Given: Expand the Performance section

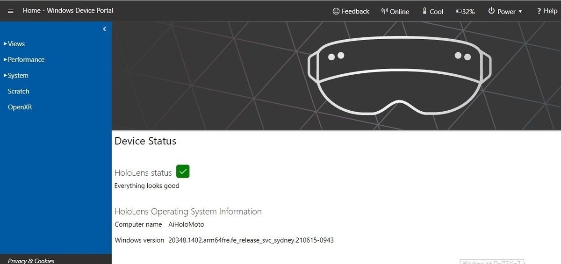Looking at the screenshot, I should click(24, 59).
